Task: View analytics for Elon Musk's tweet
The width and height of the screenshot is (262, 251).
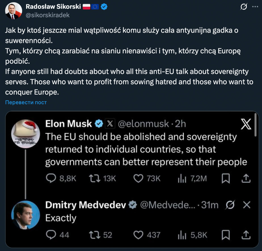Action: click(x=182, y=178)
